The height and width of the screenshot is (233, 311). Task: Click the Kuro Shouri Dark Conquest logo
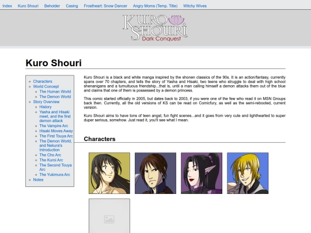point(155,28)
